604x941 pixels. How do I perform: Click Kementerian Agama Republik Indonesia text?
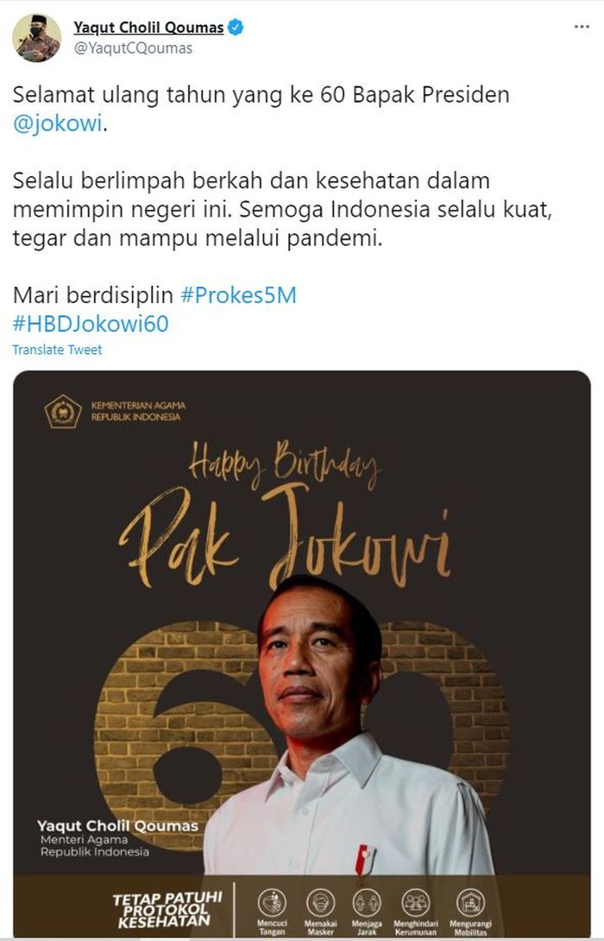pos(138,411)
